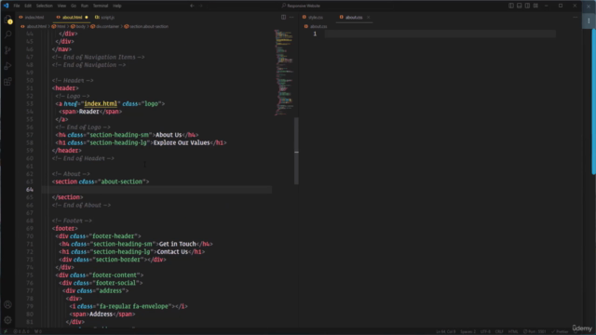Expand the body breadcrumb item
Image resolution: width=596 pixels, height=335 pixels.
tap(78, 27)
